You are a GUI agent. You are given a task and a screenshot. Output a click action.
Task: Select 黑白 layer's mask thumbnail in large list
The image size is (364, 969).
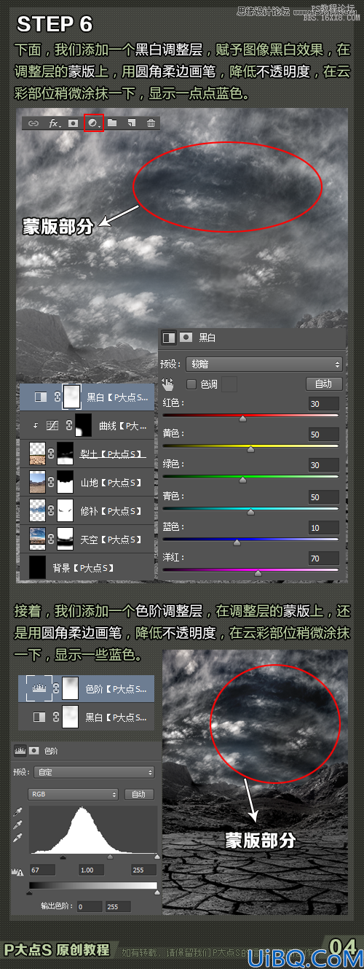pos(71,397)
